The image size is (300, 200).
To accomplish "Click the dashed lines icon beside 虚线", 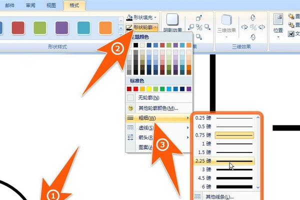I will (x=130, y=127).
